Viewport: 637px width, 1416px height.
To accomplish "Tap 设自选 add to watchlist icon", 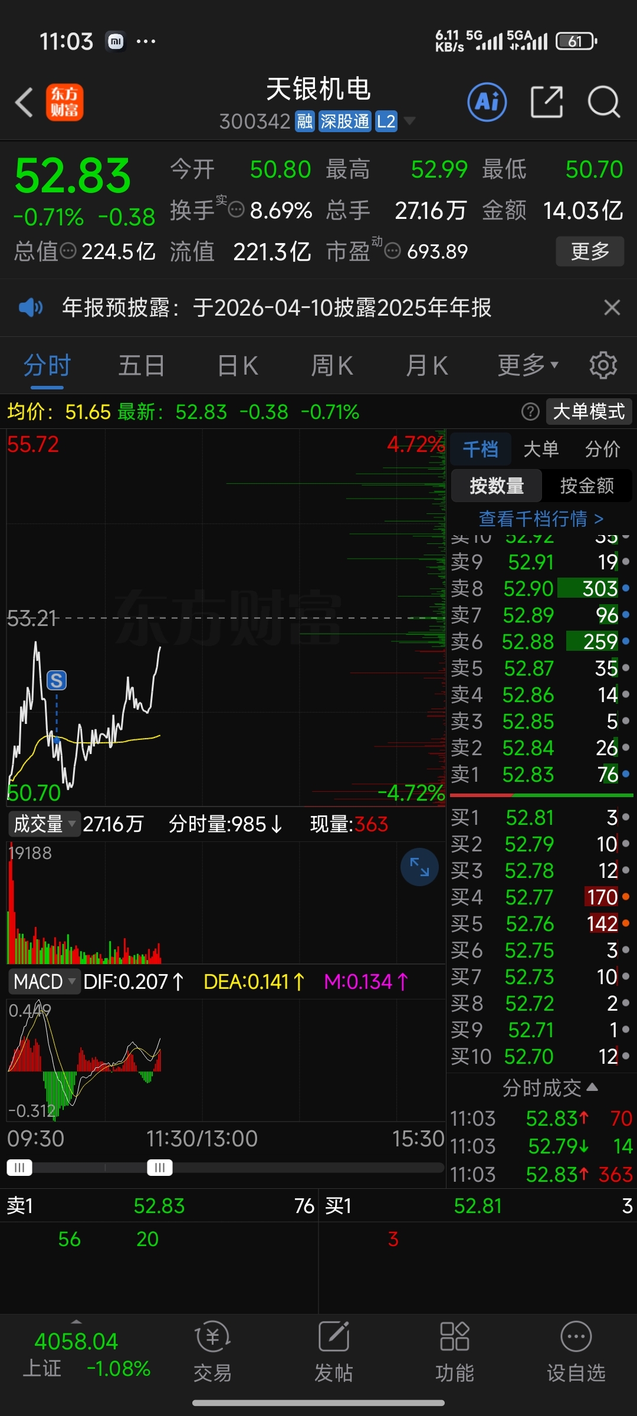I will tap(576, 1351).
